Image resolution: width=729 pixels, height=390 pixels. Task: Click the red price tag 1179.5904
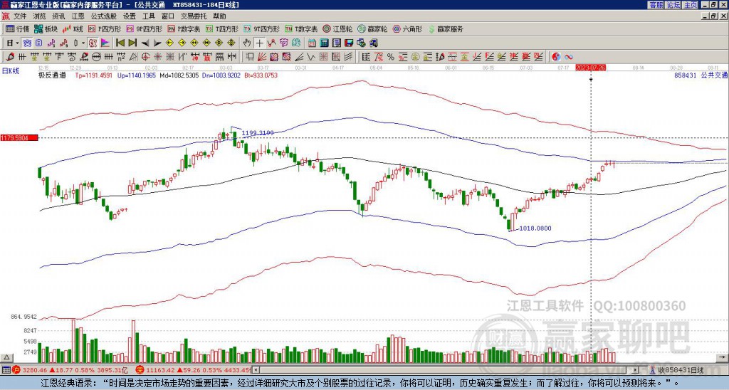click(x=19, y=137)
